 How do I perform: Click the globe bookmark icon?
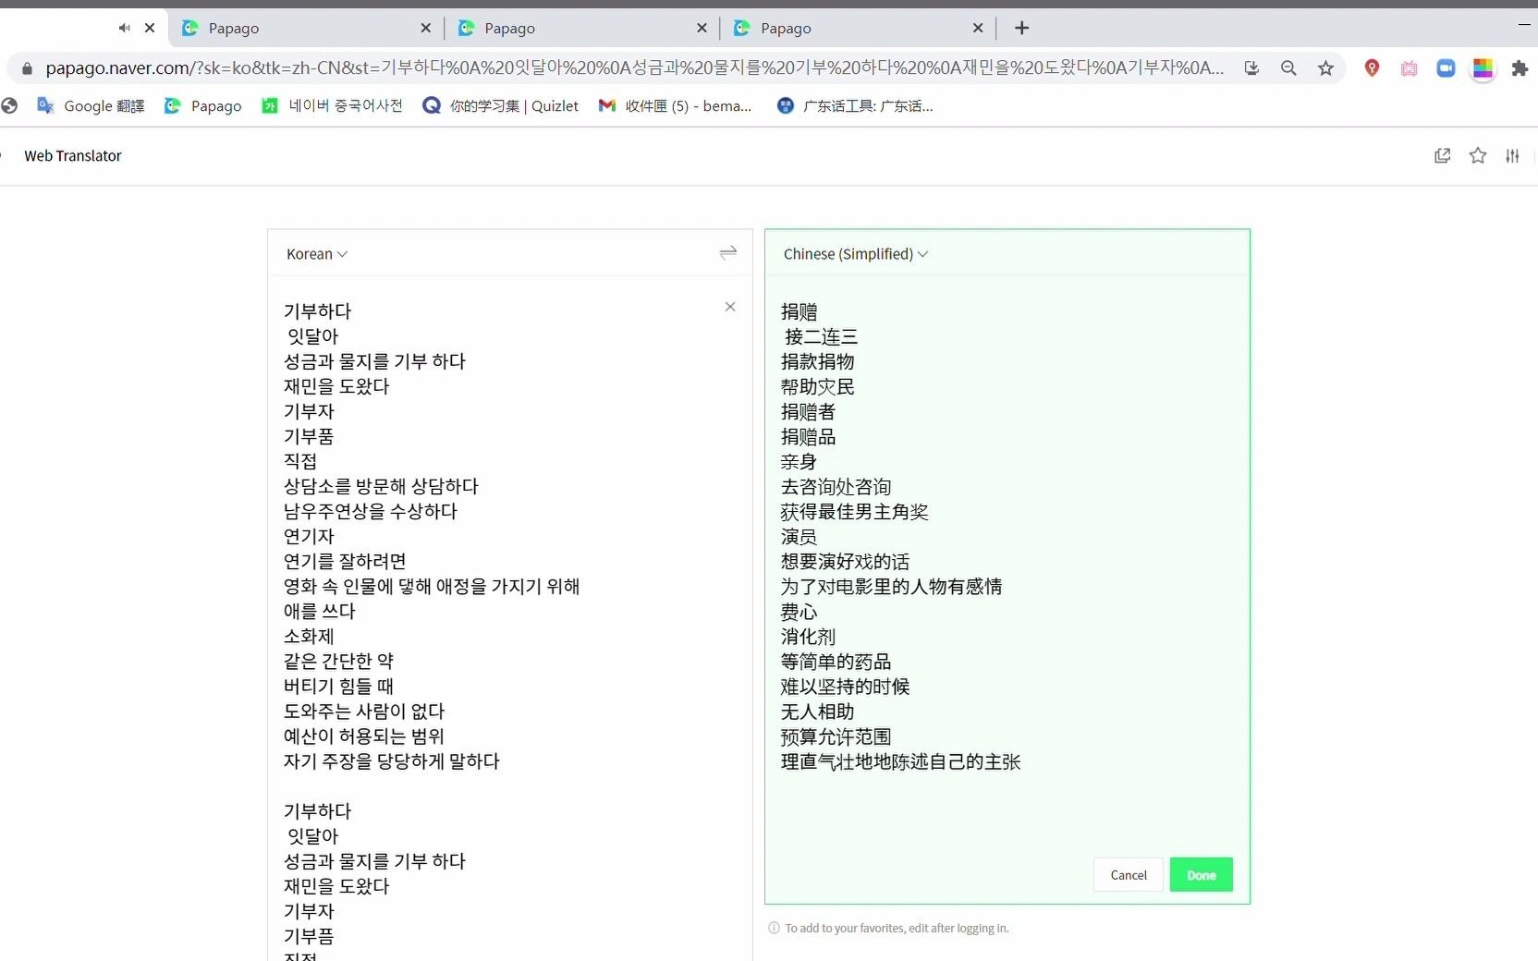9,106
